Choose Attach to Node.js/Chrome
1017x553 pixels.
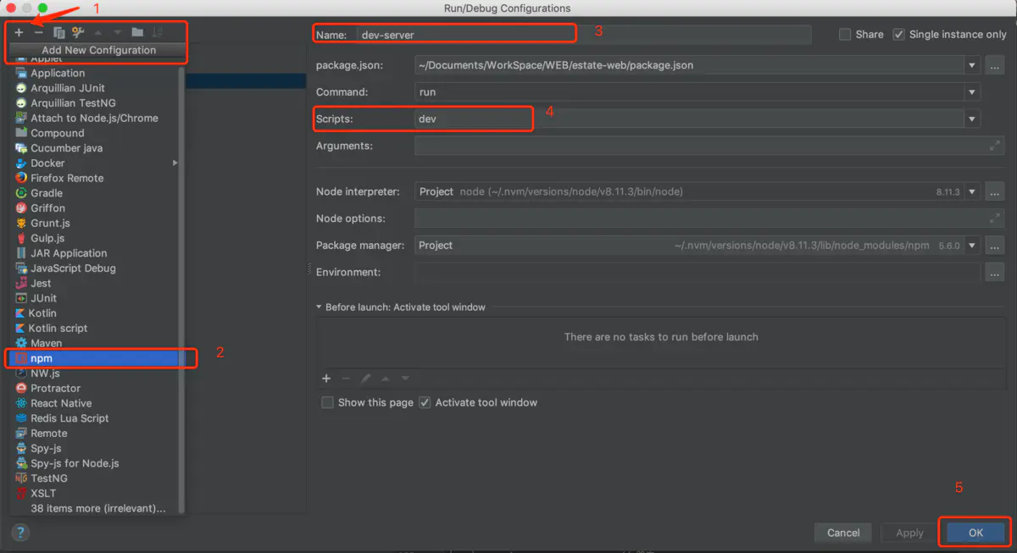click(x=93, y=118)
